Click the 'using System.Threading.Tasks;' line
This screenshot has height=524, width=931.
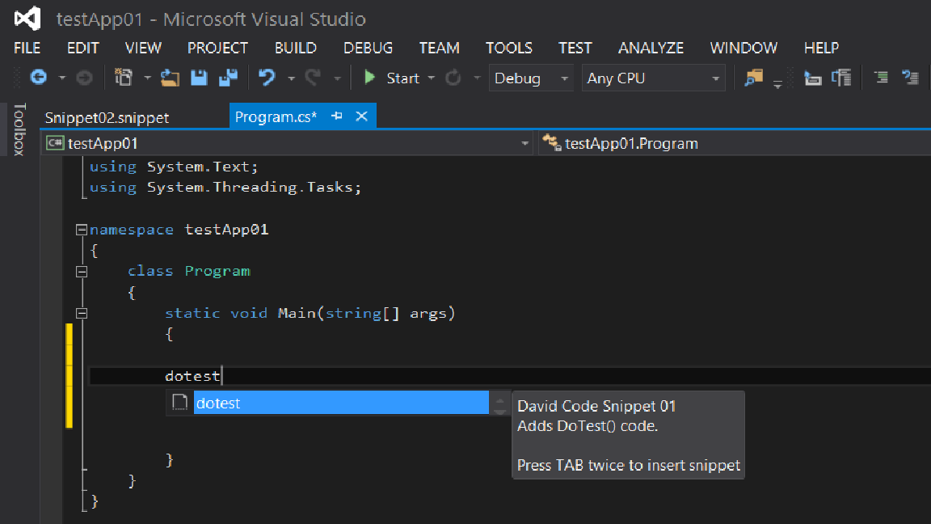tap(225, 188)
